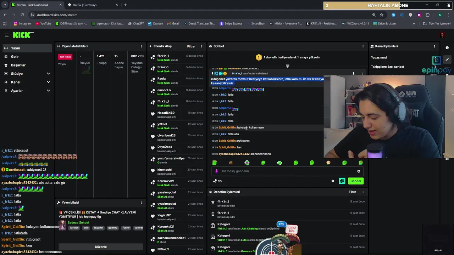Click the info icon beside Kanal Eylemleri
The height and width of the screenshot is (255, 454).
click(x=447, y=47)
